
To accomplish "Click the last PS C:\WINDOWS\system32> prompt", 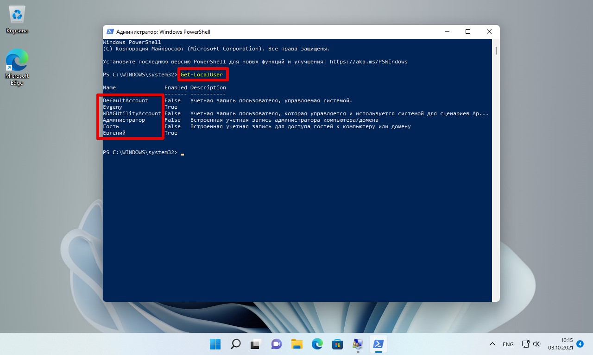I will pos(140,152).
